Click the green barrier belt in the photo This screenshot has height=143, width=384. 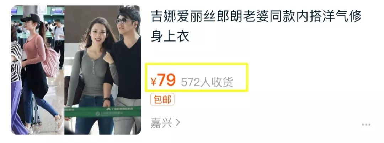coord(103,112)
